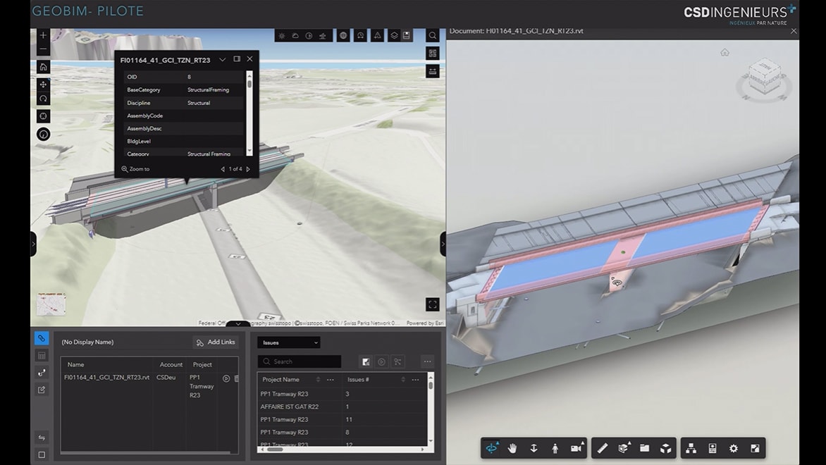This screenshot has width=826, height=465.
Task: Open the viewer Settings gear
Action: tap(734, 448)
